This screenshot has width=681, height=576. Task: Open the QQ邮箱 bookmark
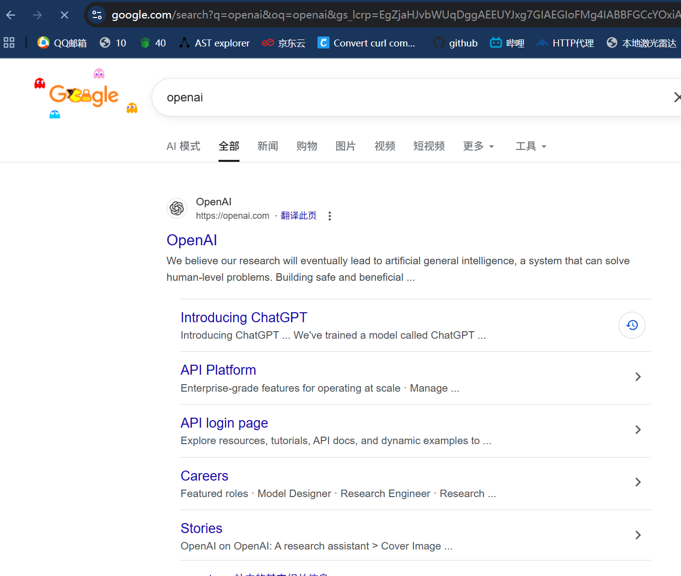(61, 42)
